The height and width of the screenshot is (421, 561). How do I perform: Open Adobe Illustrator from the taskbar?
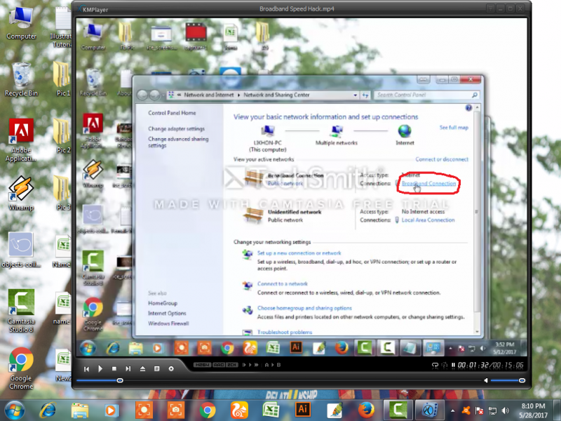tap(303, 410)
